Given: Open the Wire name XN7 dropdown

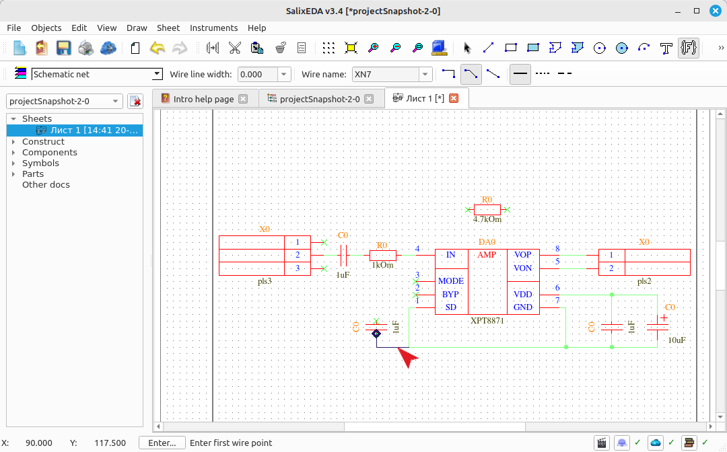Looking at the screenshot, I should point(425,74).
